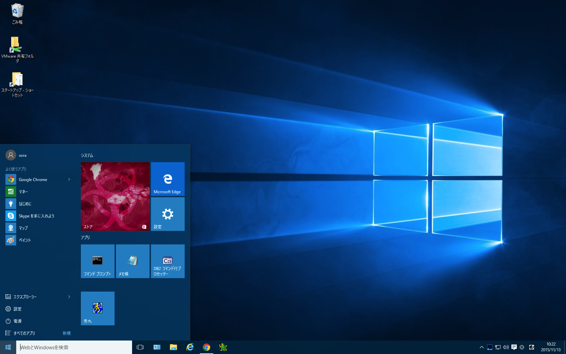The width and height of the screenshot is (566, 354).
Task: Open the Microsoft Edge tile
Action: click(167, 179)
